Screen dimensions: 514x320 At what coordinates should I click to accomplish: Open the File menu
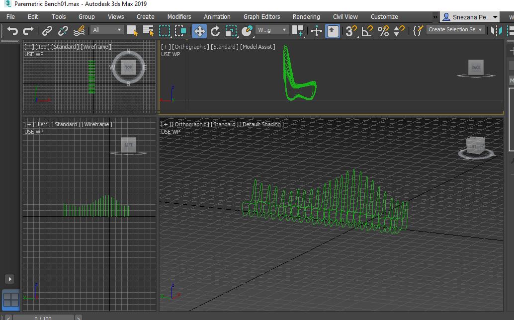pos(10,17)
